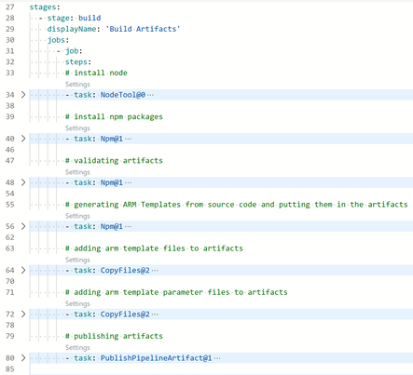Select line number 38 in the gutter
The image size is (413, 375).
tap(10, 106)
